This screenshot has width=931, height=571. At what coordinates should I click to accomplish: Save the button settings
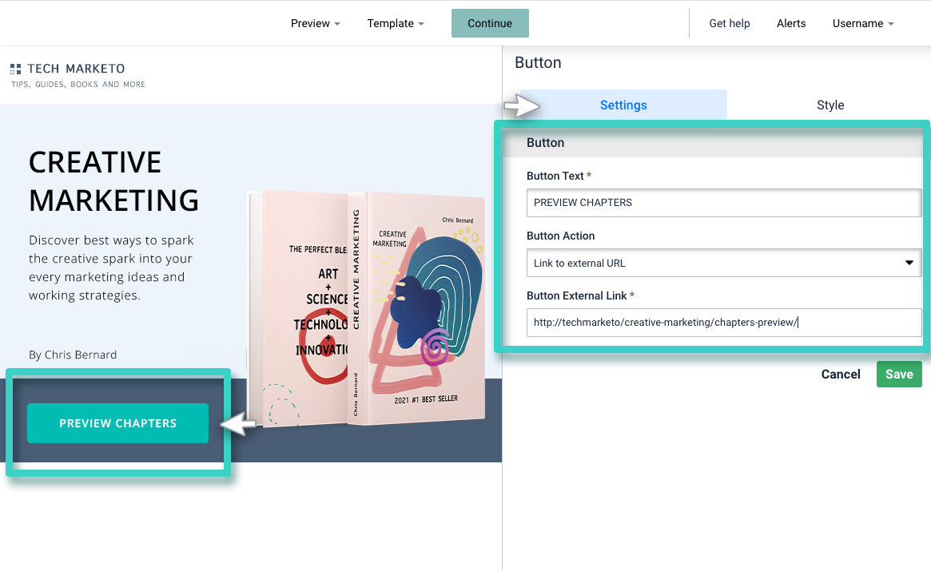pyautogui.click(x=899, y=374)
